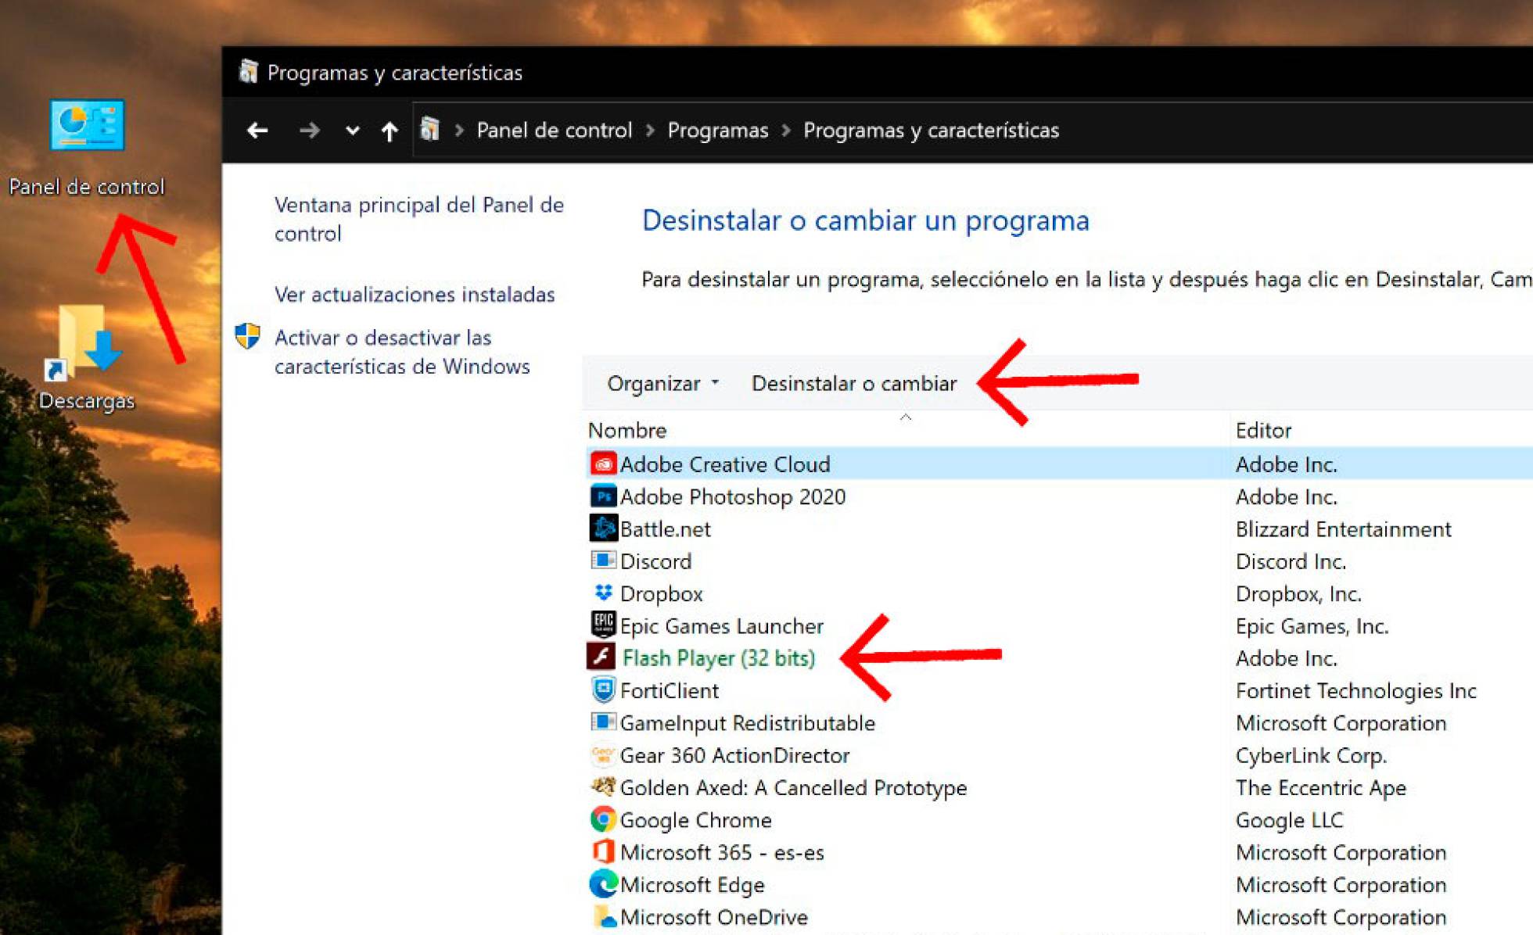Expand the chevron after Panel de control
This screenshot has height=935, width=1533.
[x=650, y=131]
